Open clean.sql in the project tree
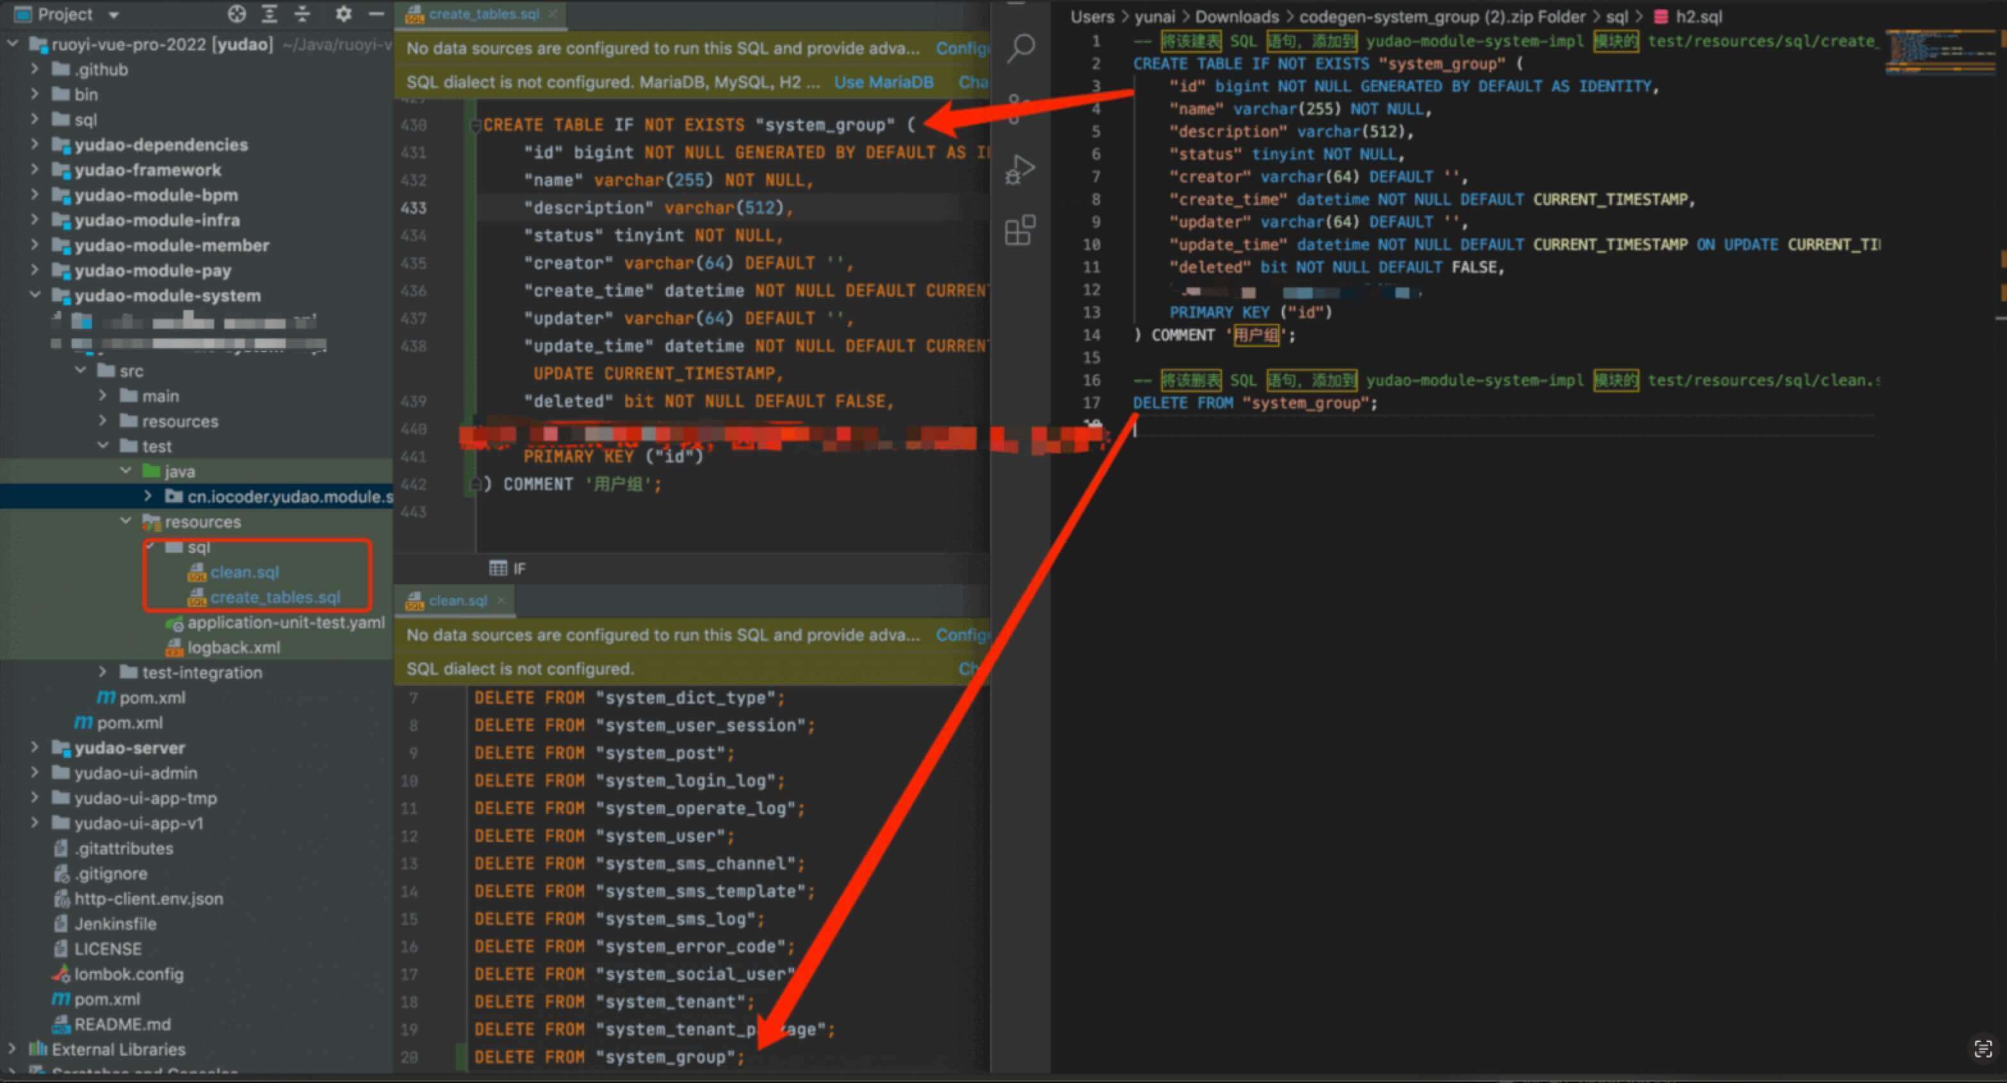The height and width of the screenshot is (1083, 2007). 244,572
